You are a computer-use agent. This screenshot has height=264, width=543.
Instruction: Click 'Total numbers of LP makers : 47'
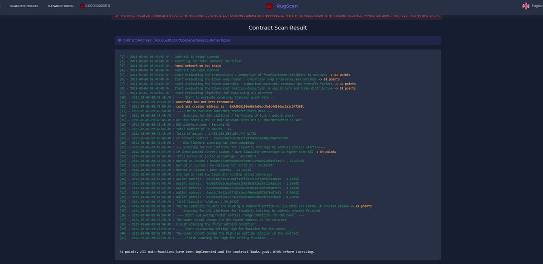pos(176,129)
